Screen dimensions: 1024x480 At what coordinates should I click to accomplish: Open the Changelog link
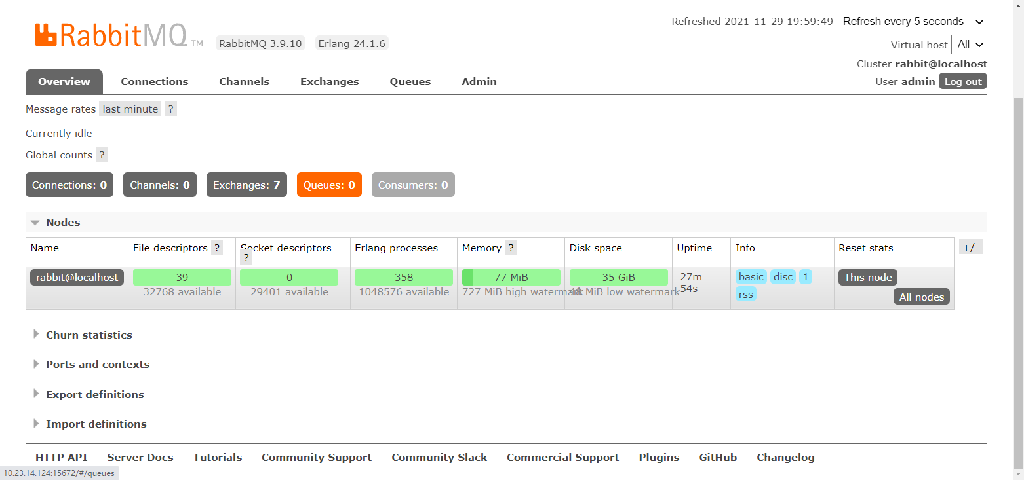click(786, 458)
